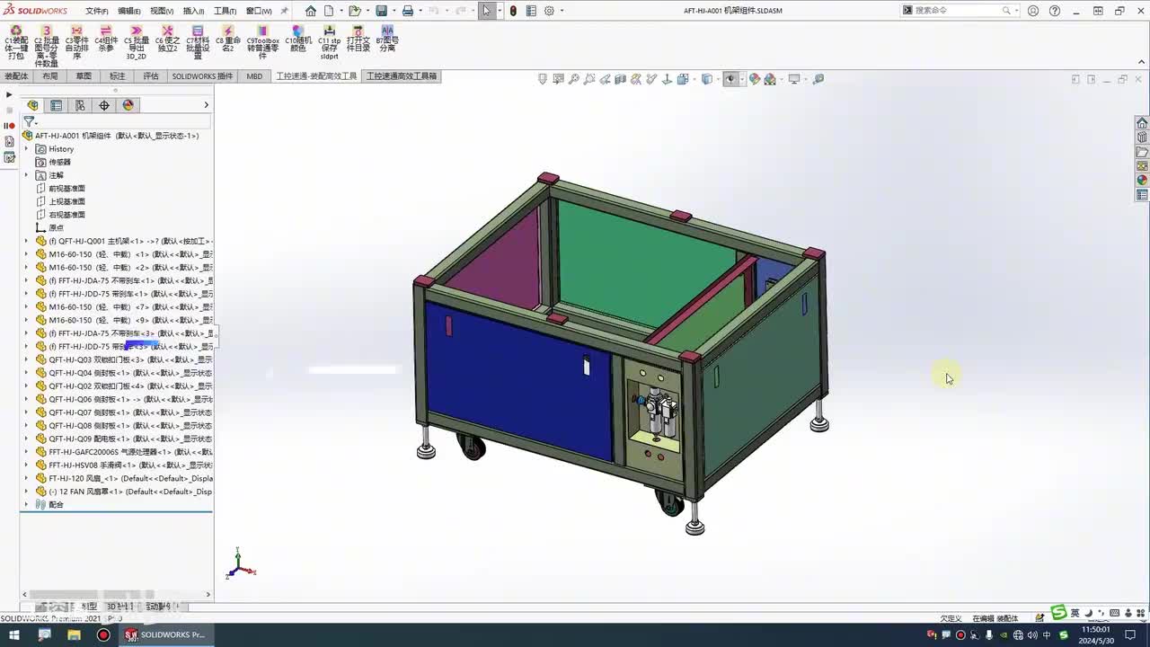Expand the 注解 annotations node
Screen dimensions: 1150x647
point(26,175)
